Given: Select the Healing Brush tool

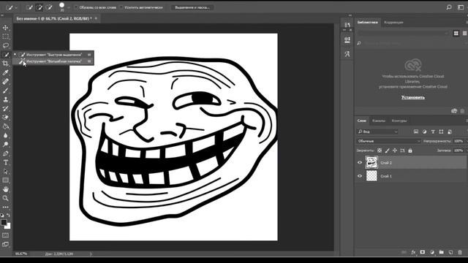Looking at the screenshot, I should pyautogui.click(x=5, y=81).
